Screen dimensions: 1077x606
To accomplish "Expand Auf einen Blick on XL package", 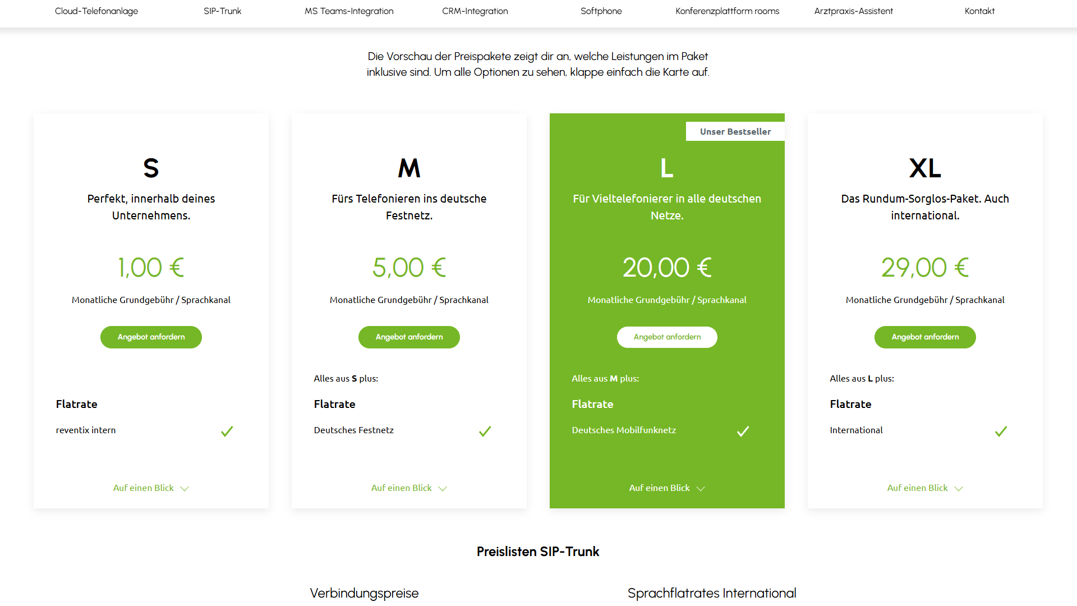I will pos(925,488).
